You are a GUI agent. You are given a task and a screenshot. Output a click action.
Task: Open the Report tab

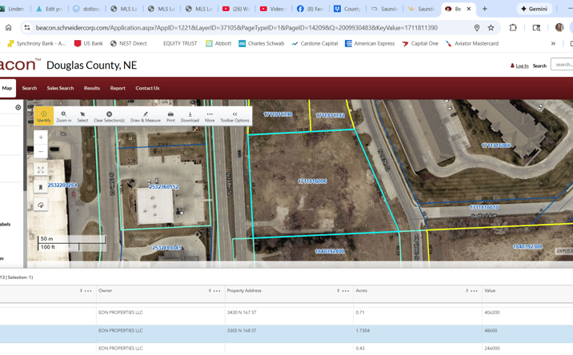pos(118,88)
